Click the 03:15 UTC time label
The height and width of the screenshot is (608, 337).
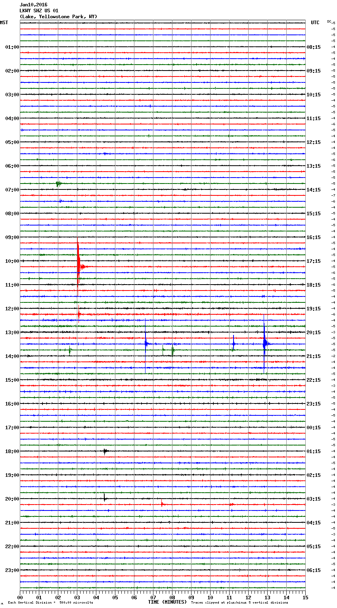(x=314, y=499)
